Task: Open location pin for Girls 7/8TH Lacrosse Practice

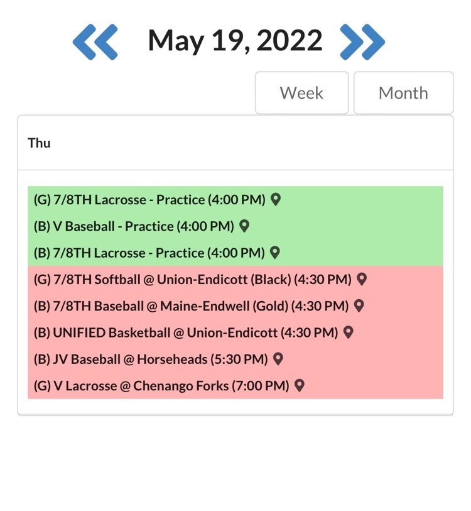Action: pyautogui.click(x=276, y=199)
